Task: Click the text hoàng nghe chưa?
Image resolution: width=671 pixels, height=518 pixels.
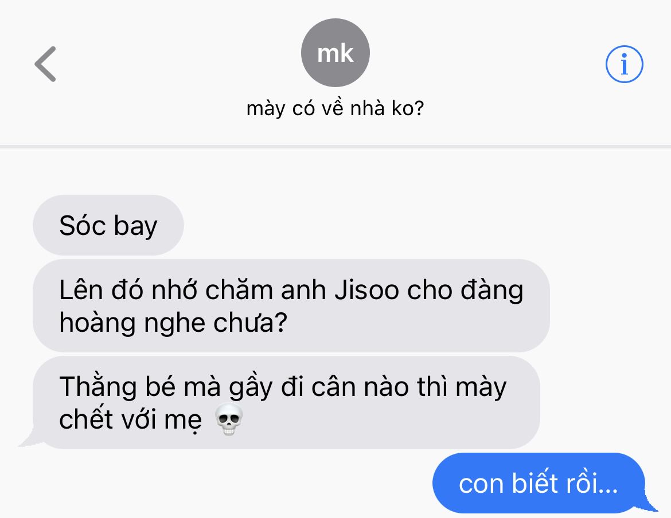Action: (173, 322)
